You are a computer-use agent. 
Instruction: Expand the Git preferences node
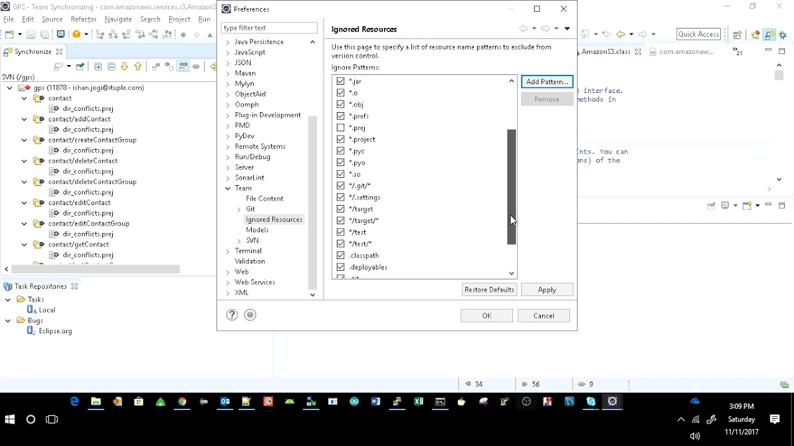tap(239, 209)
